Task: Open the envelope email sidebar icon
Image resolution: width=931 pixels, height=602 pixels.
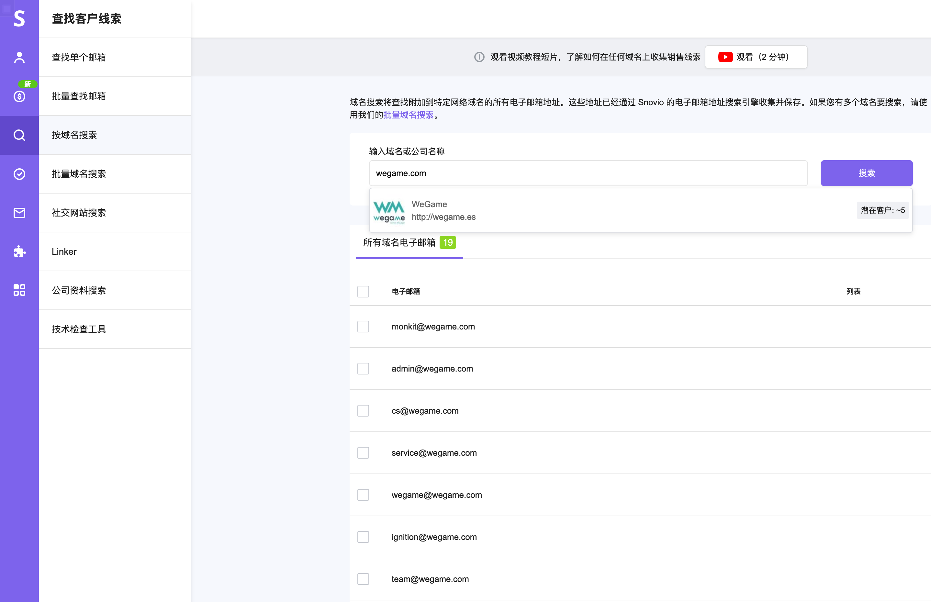Action: click(x=19, y=213)
